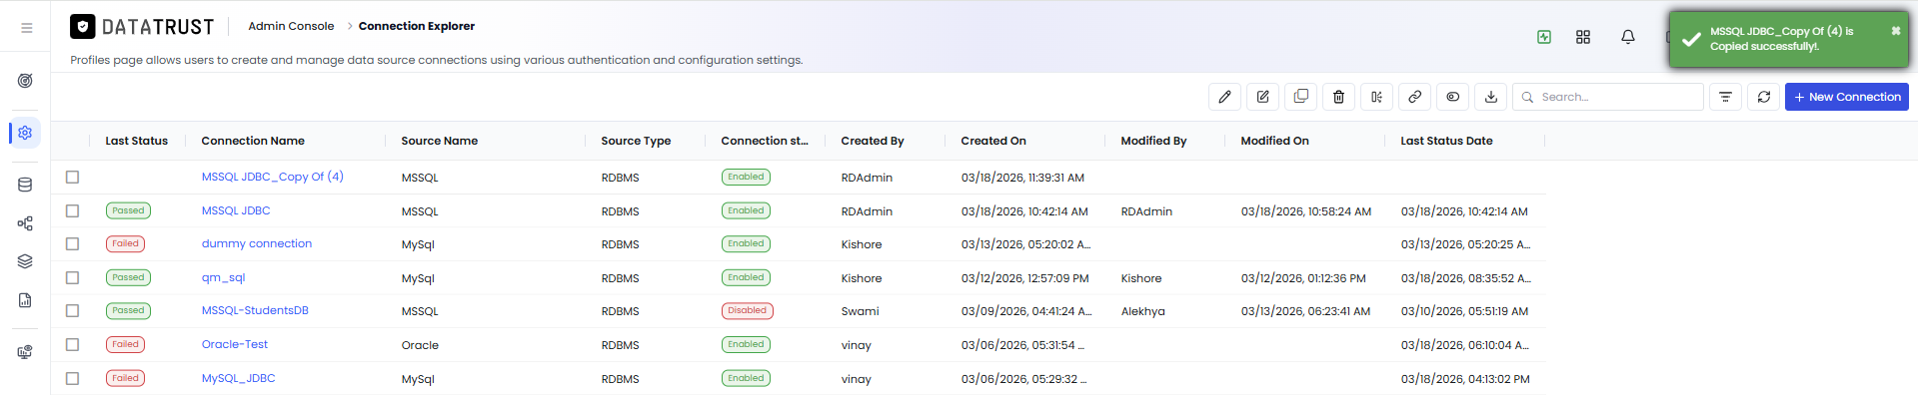1918x395 pixels.
Task: Open the MSSQL JDBC connection link
Action: point(236,210)
